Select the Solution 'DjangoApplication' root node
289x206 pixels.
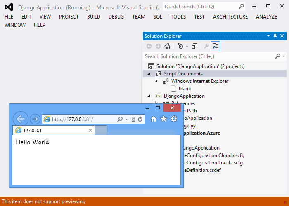pyautogui.click(x=201, y=66)
